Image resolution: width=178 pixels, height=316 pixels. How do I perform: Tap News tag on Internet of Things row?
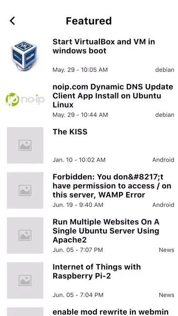click(167, 295)
